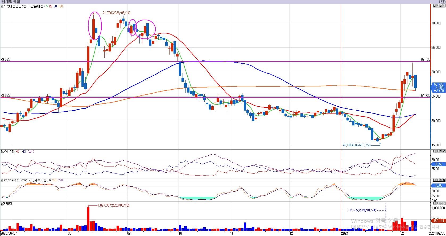446x236 pixels.
Task: Select the DMI(14) indicator title
Action: click(8, 151)
